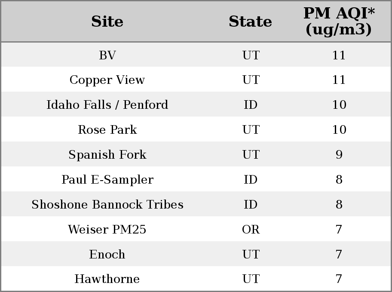Select the Weiser PM25 site cell
The width and height of the screenshot is (392, 292).
pos(107,230)
